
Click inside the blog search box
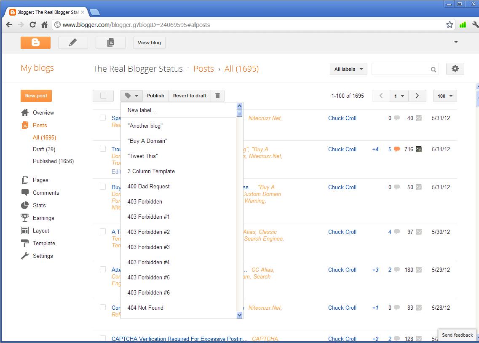400,69
